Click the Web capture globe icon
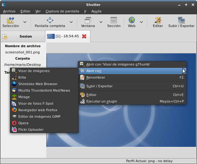 [132, 20]
